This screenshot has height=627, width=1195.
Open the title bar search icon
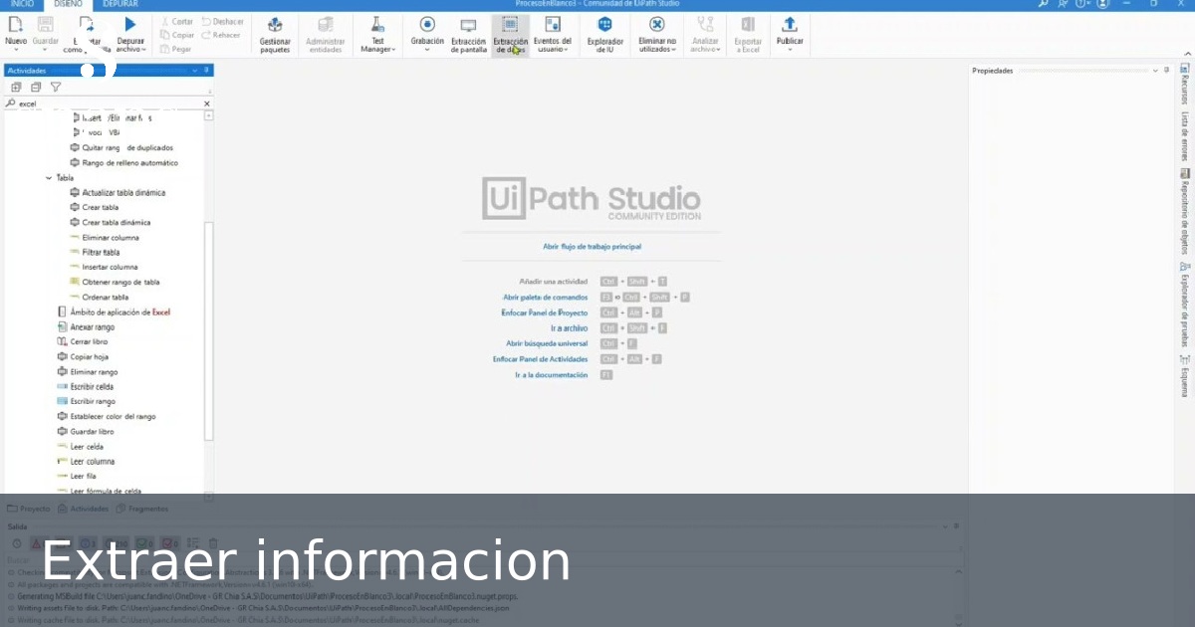click(1043, 4)
